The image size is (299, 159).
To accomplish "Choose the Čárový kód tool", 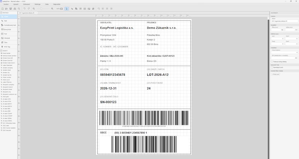I will click(9, 29).
